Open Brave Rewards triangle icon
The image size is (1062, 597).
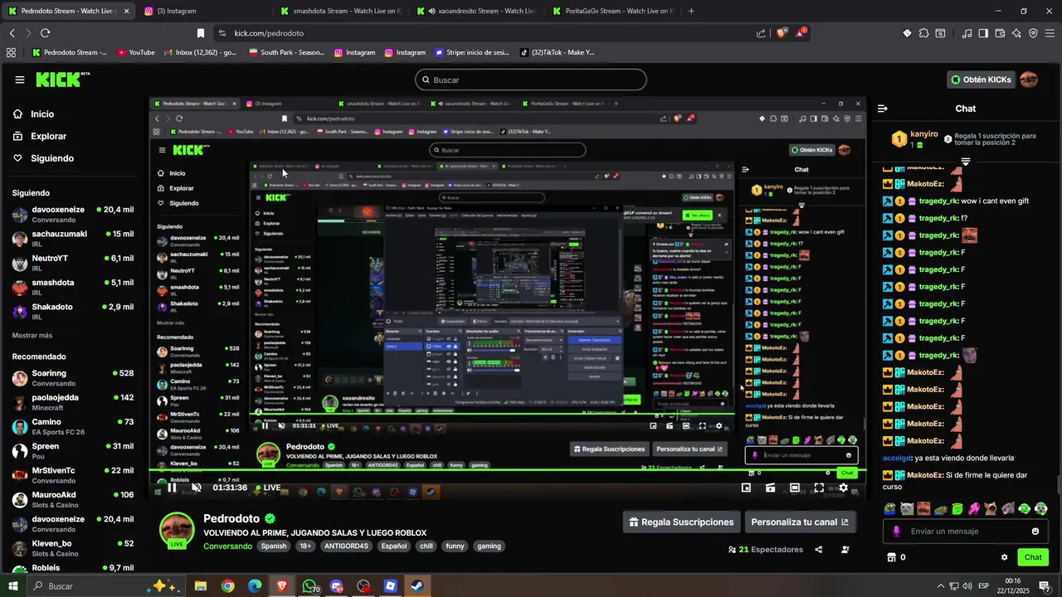pyautogui.click(x=801, y=33)
